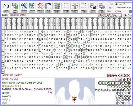Viewport: 133px width, 106px height.
Task: Click the ANGELUS NAME? label below the matrix
Action: (12, 75)
